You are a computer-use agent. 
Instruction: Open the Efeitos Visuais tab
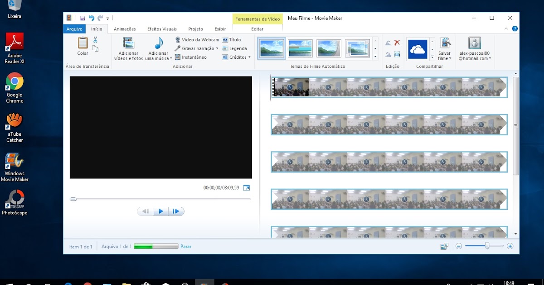click(x=162, y=29)
